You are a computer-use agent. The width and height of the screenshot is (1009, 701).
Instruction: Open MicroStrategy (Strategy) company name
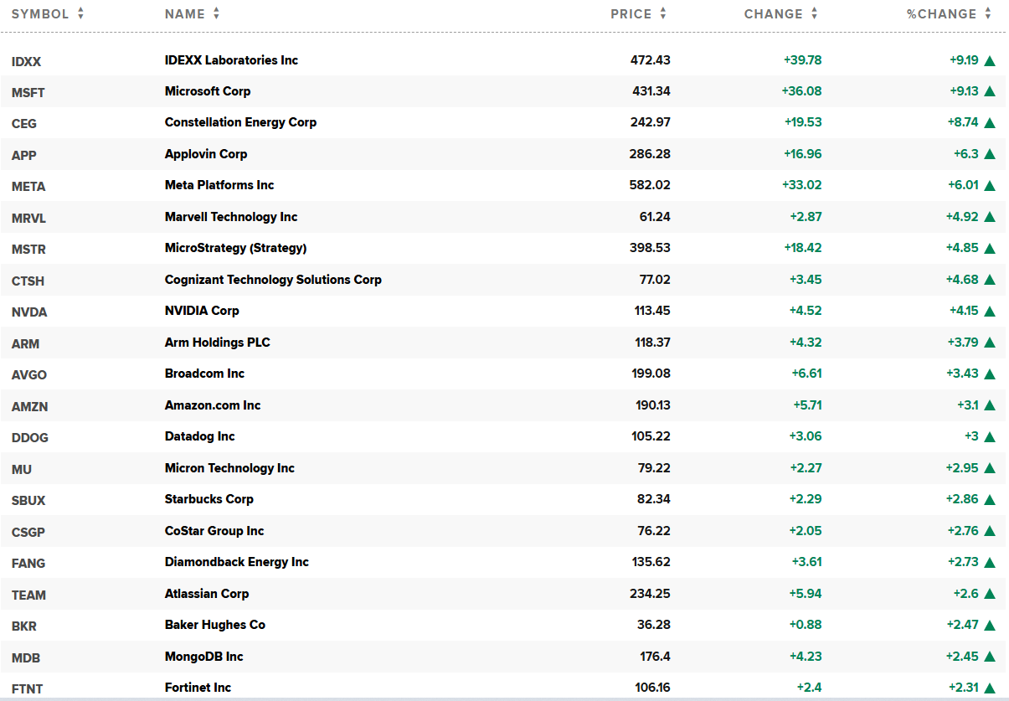pyautogui.click(x=236, y=248)
